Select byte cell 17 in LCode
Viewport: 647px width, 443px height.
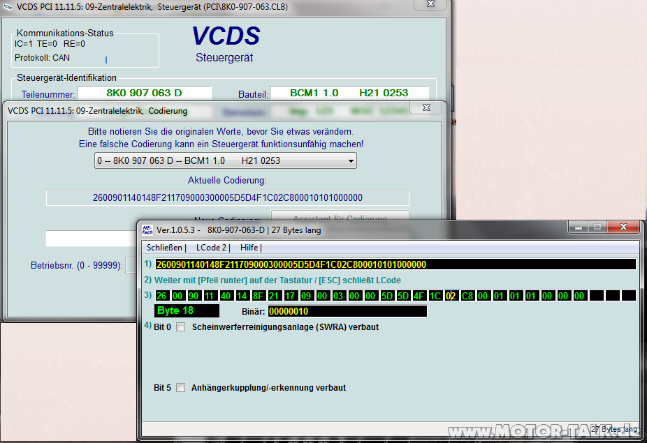[290, 296]
